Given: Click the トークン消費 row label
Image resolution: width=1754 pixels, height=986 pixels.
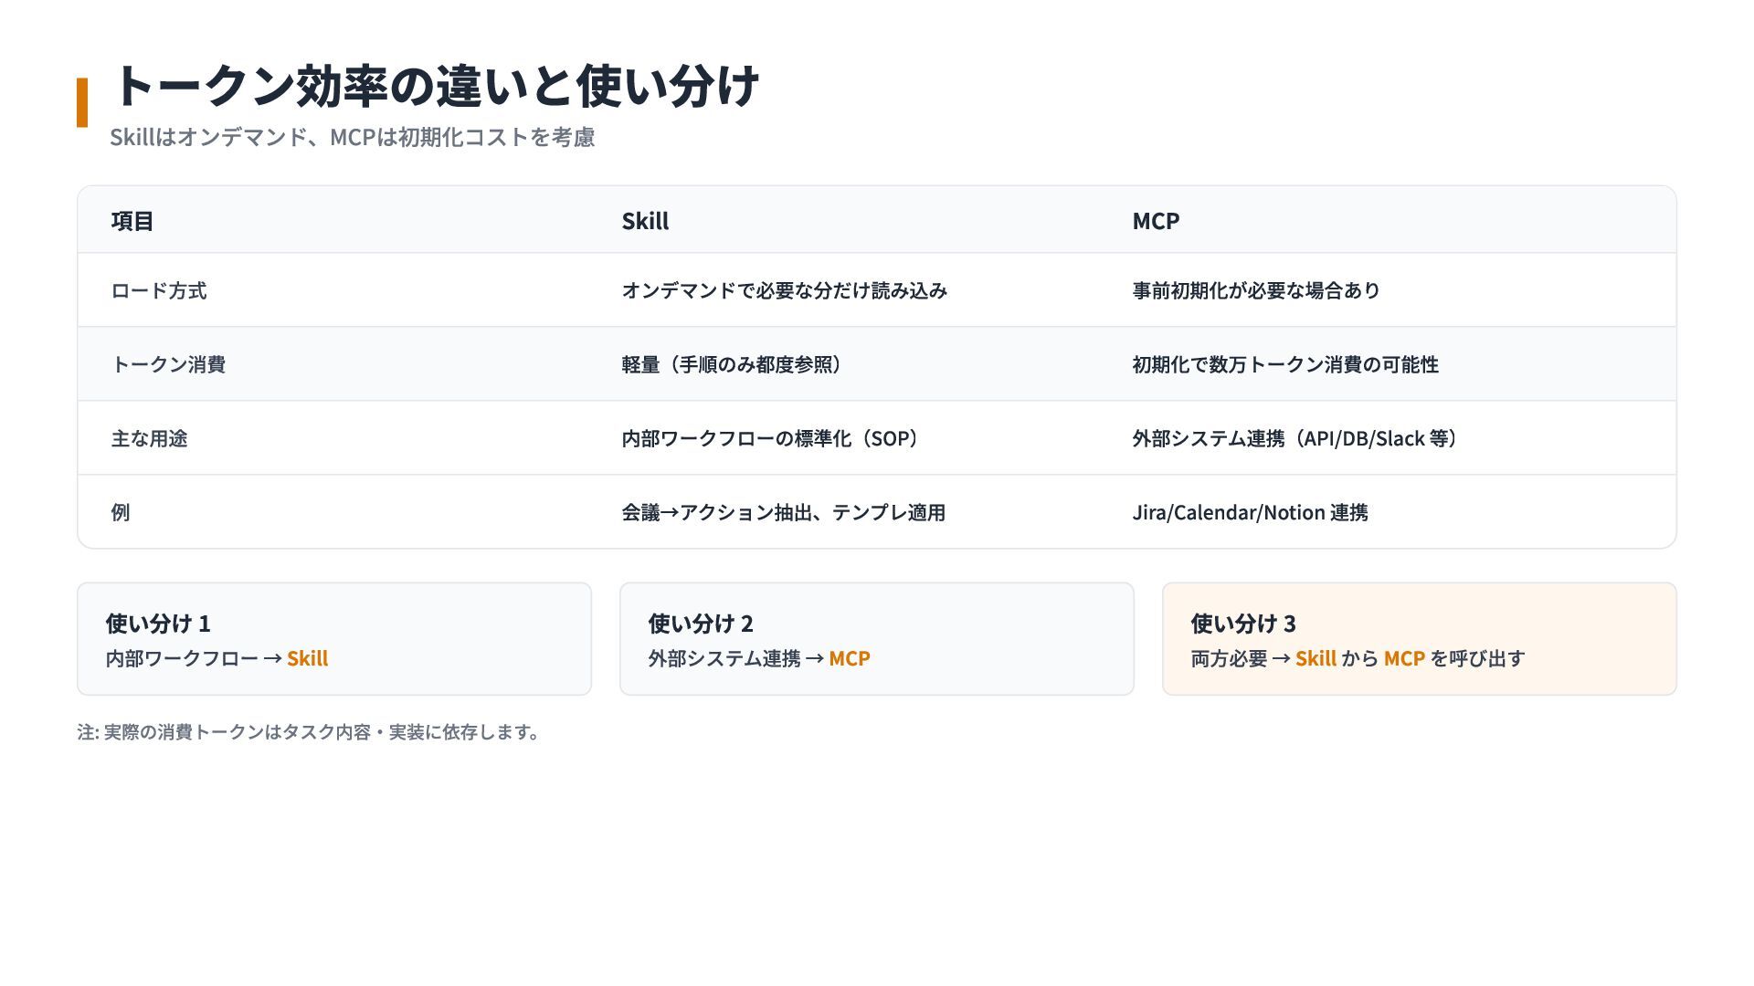Looking at the screenshot, I should (x=168, y=364).
